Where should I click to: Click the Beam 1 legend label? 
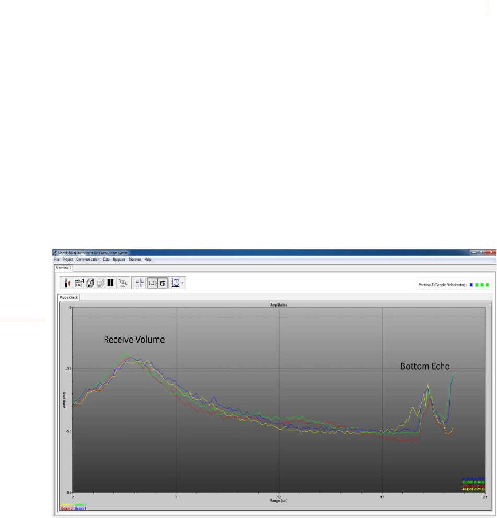(67, 504)
